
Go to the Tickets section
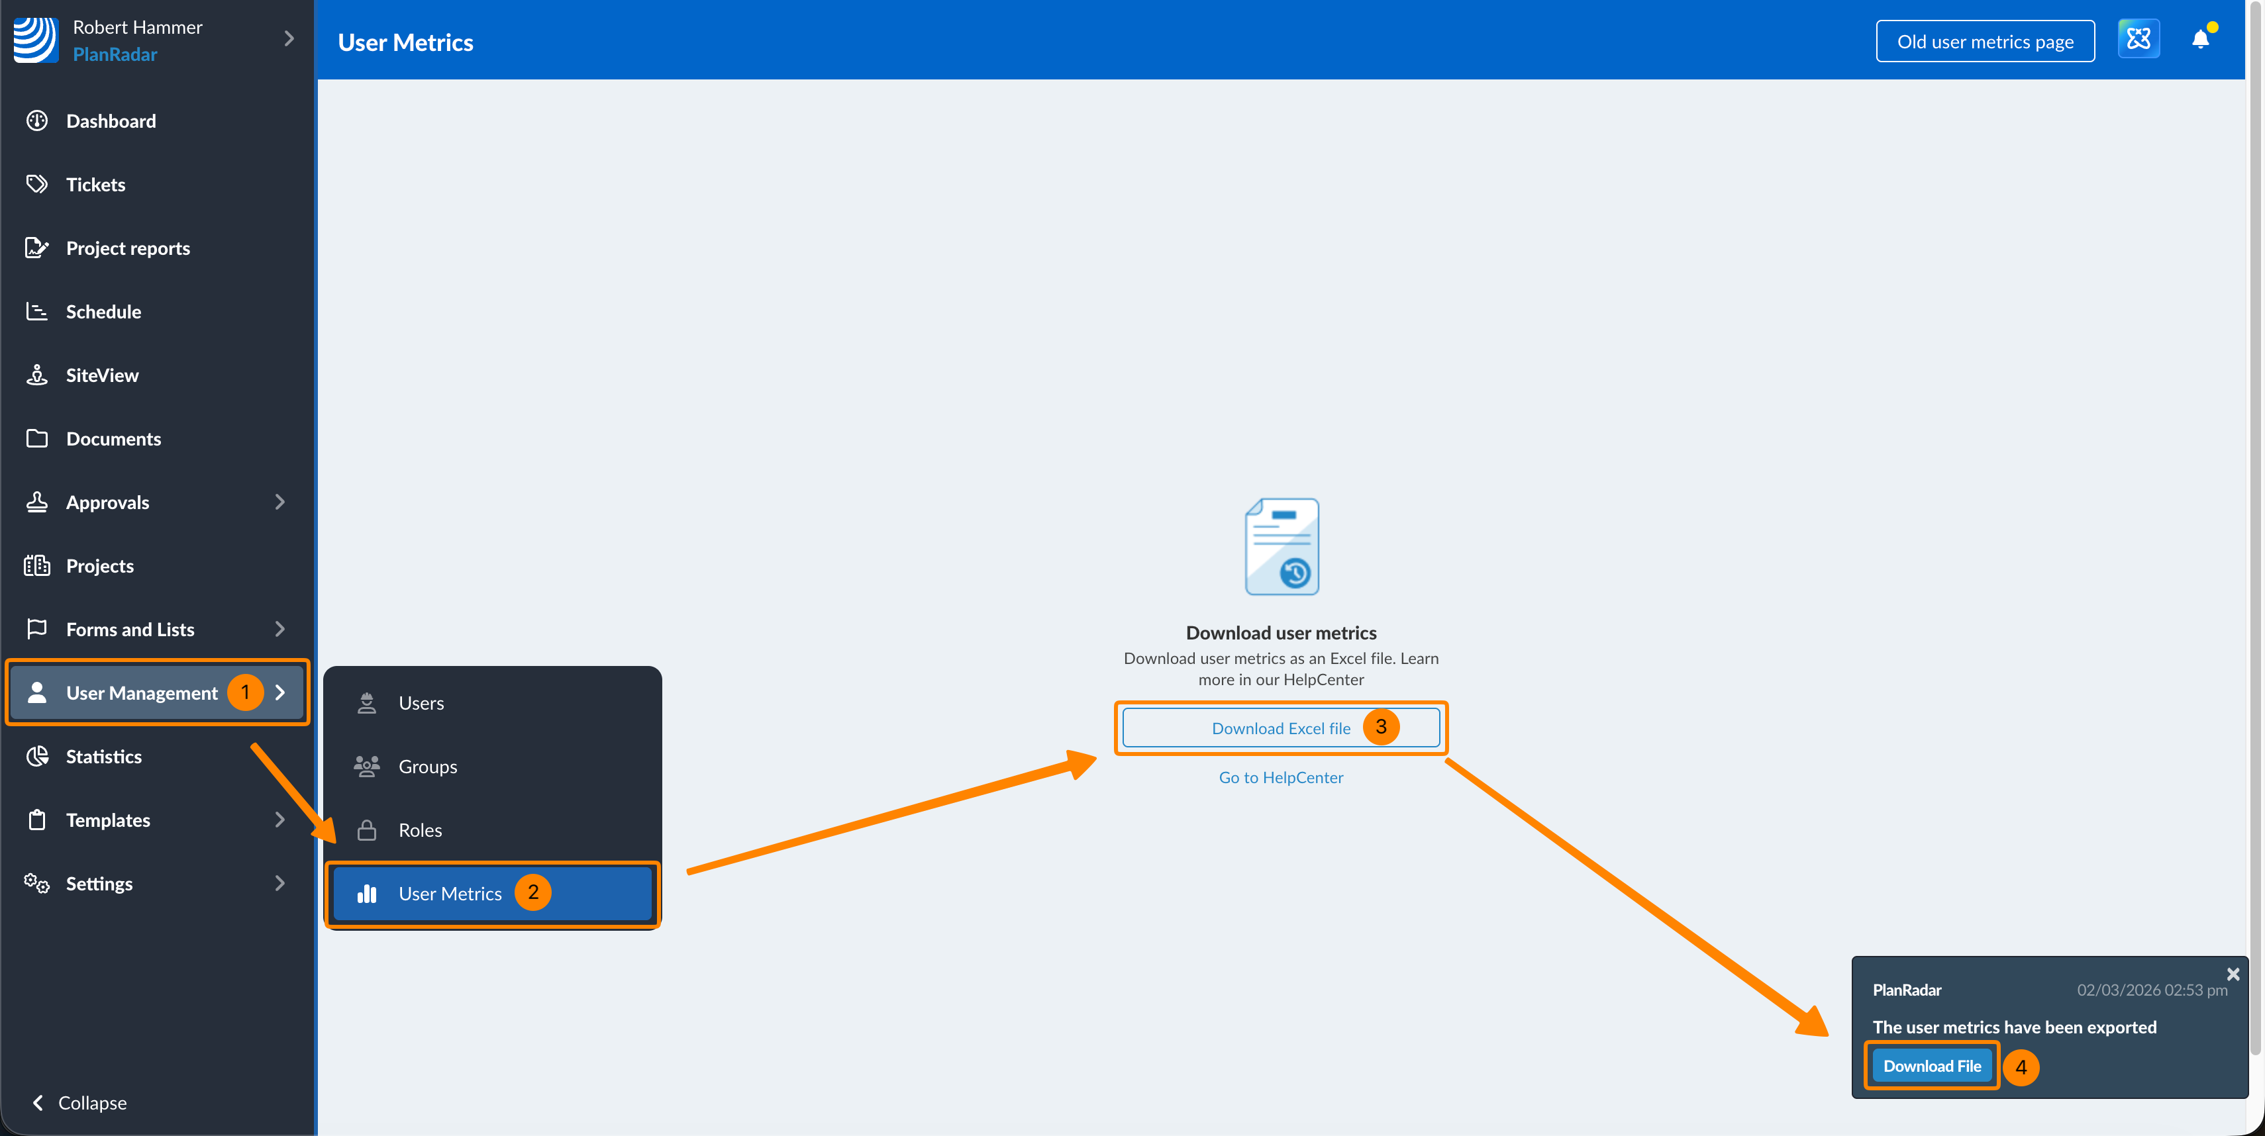(x=95, y=185)
